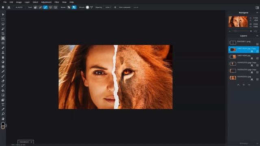Select the Color Picker eyedropper tool
The width and height of the screenshot is (260, 146).
[3, 109]
